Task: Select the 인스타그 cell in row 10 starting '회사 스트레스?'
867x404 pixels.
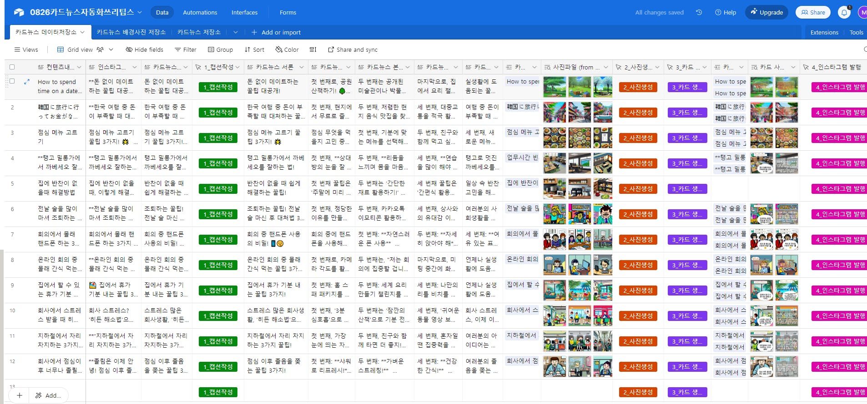Action: click(114, 315)
